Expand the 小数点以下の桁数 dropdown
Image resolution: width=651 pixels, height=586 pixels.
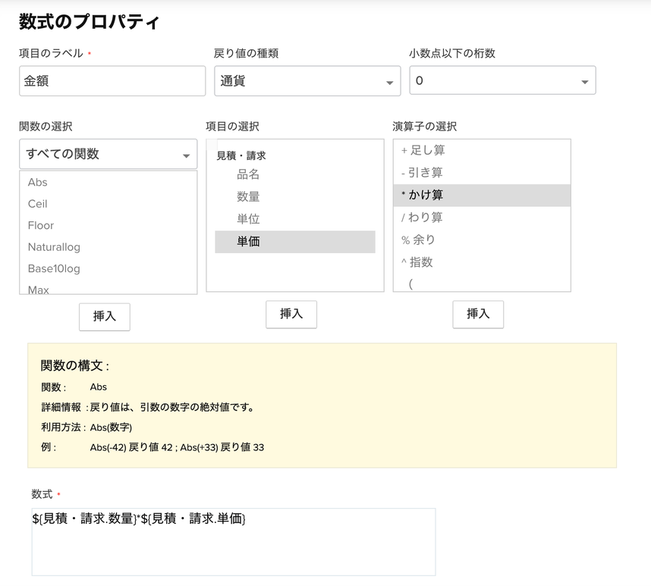click(502, 81)
